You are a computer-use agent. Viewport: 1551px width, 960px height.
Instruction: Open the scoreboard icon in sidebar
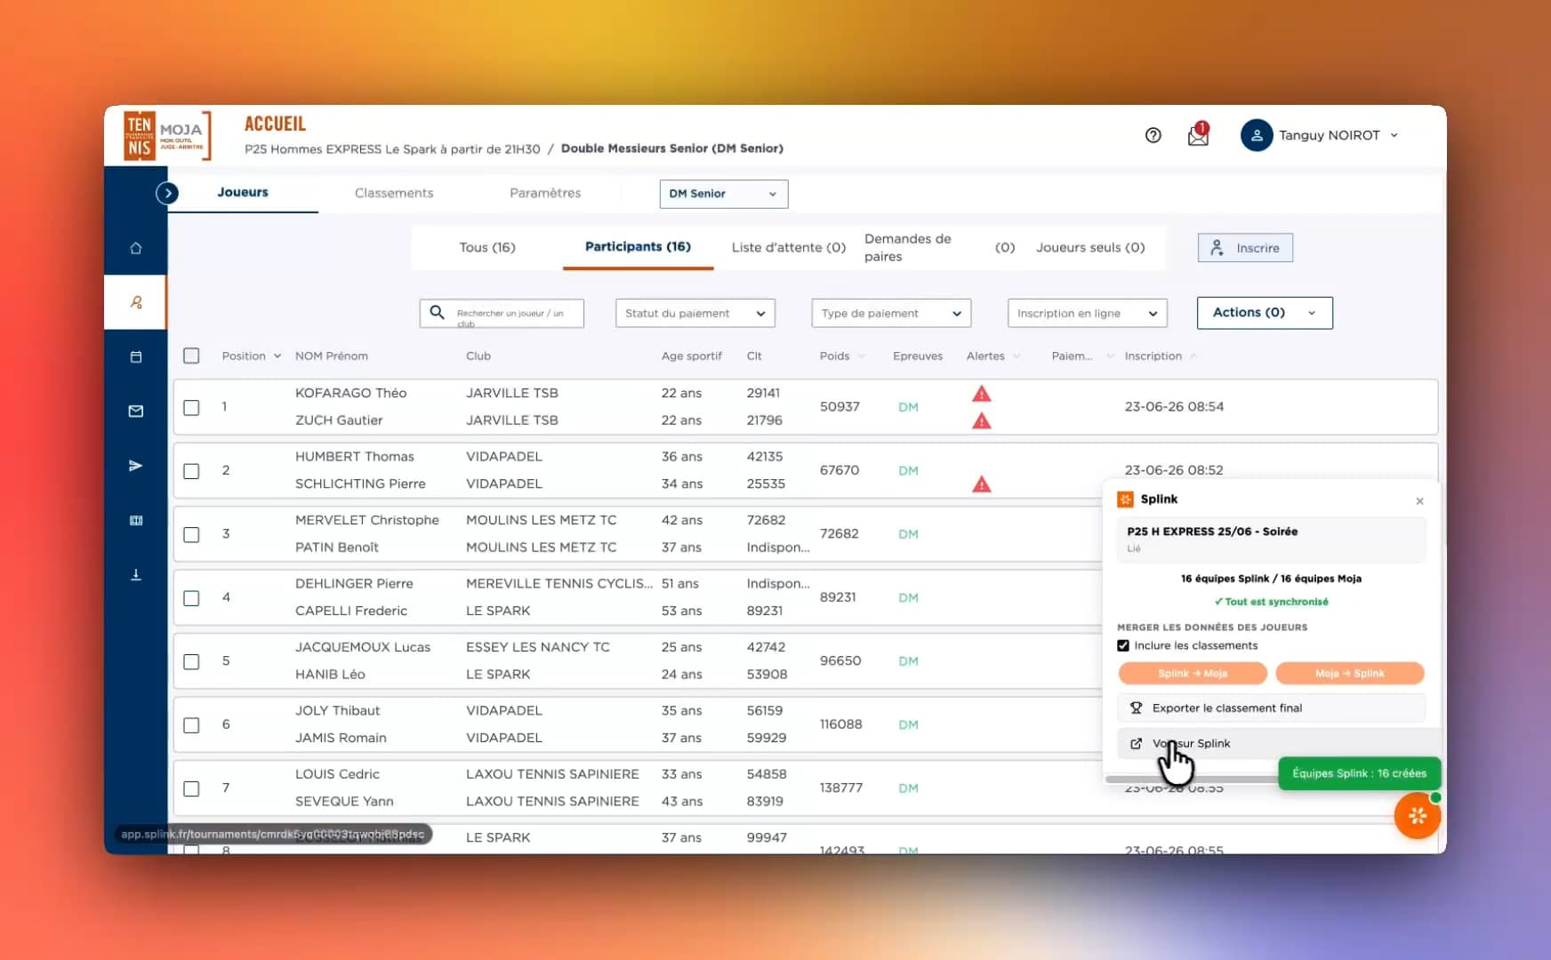pos(135,520)
